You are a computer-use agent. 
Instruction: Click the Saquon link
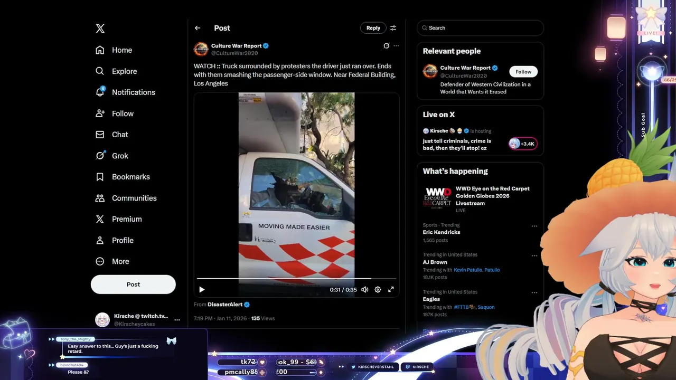pyautogui.click(x=486, y=307)
